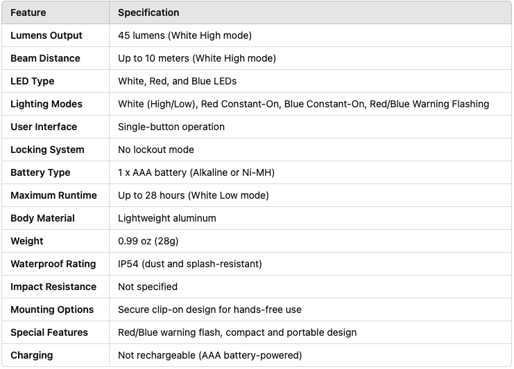This screenshot has width=514, height=369.
Task: Click the 'Beam Distance' row label
Action: pos(45,58)
